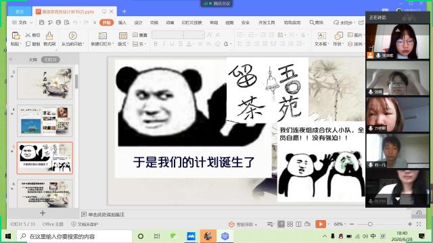Select the slide 6 thumbnail
Screen dimensions: 433x243
click(45, 194)
